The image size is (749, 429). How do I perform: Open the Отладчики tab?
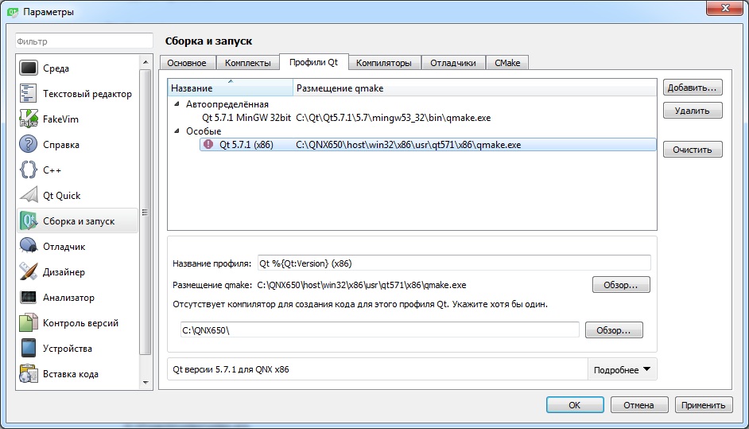pos(453,63)
